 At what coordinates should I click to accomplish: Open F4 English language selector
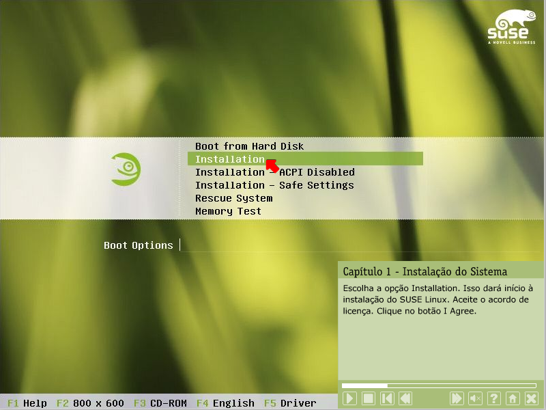(225, 403)
